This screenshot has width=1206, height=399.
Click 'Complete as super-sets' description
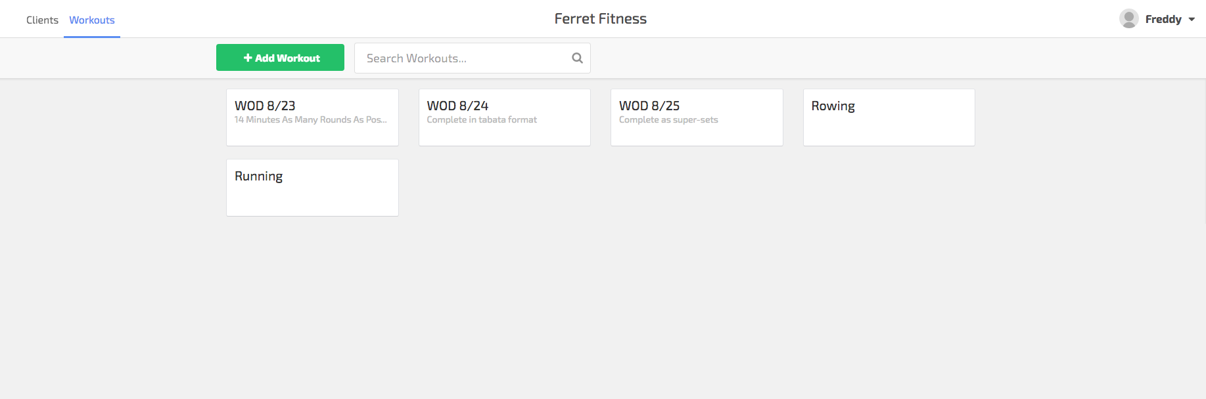pyautogui.click(x=668, y=120)
